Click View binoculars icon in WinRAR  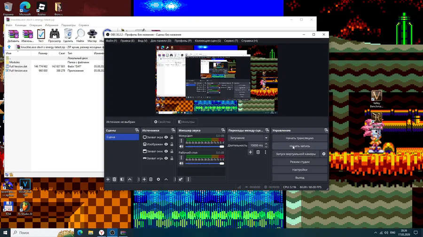click(x=54, y=36)
